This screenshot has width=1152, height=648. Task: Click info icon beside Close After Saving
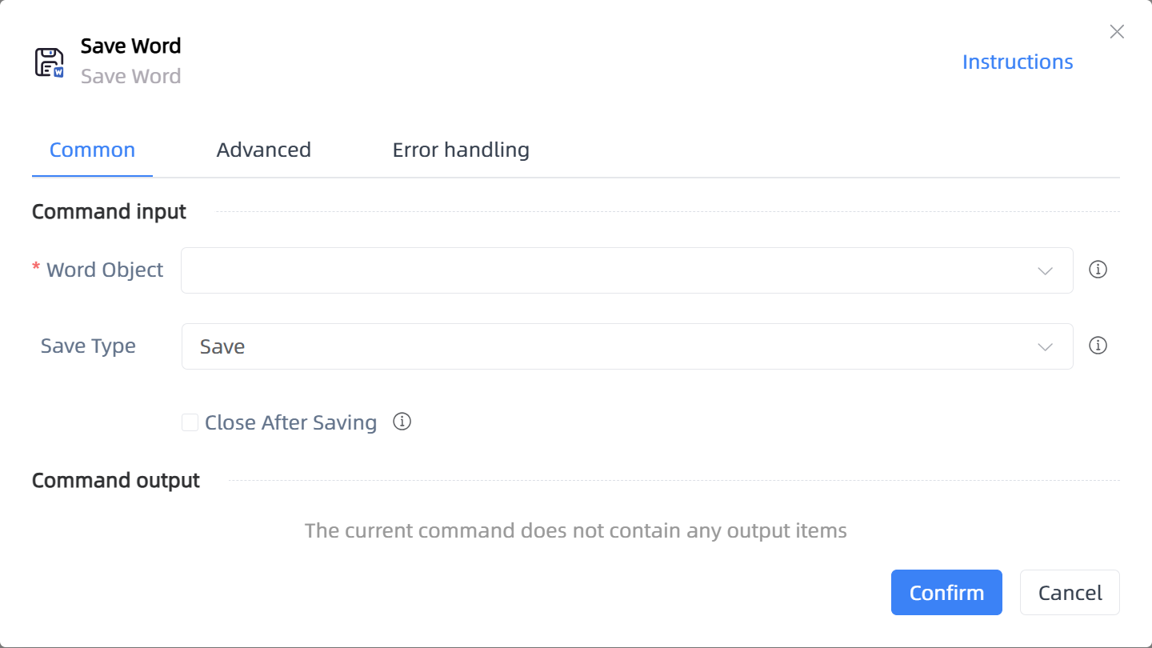click(x=402, y=422)
